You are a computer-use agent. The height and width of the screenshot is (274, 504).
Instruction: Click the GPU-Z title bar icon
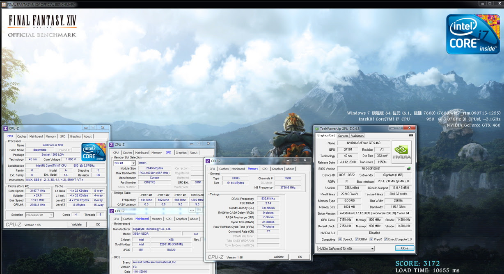316,128
